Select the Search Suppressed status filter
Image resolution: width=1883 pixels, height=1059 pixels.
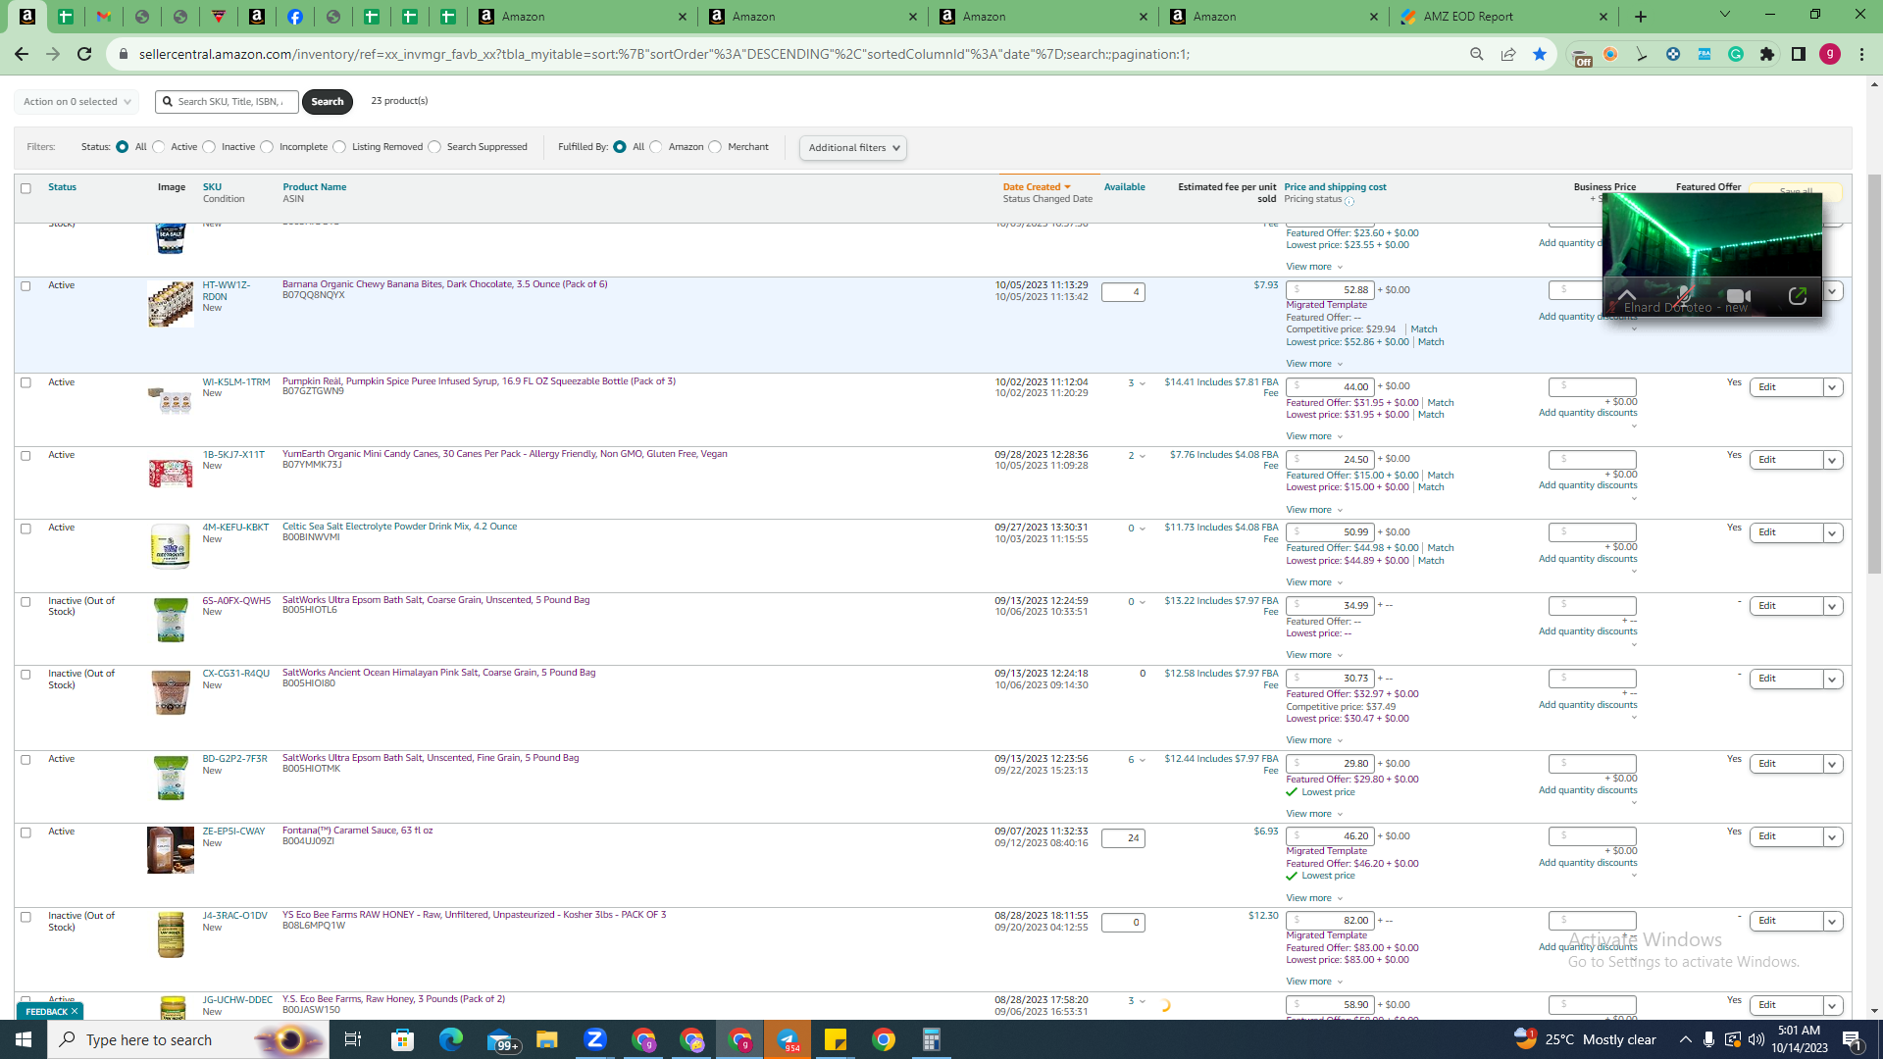click(x=434, y=147)
